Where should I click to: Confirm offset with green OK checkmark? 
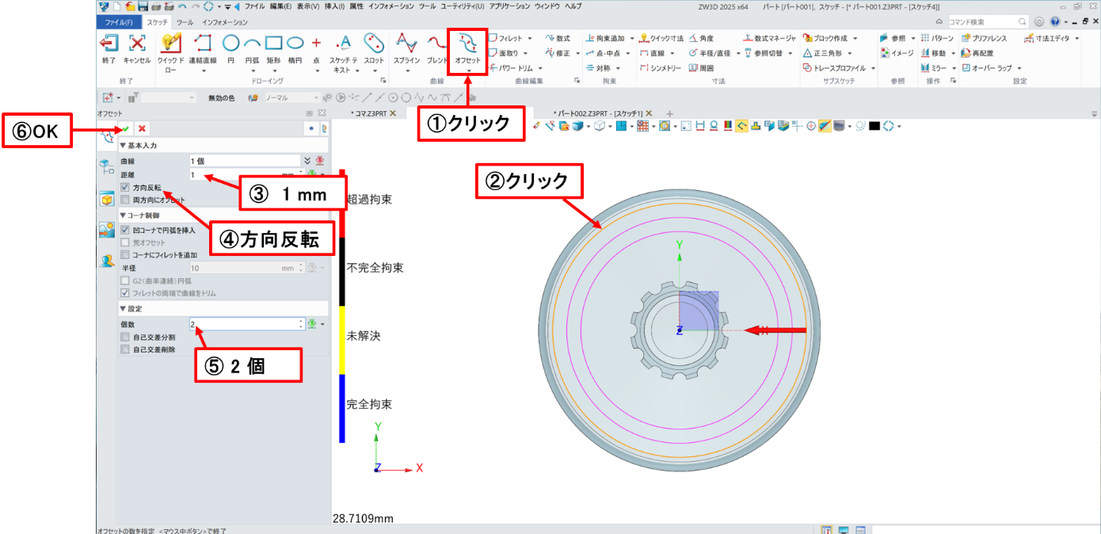[x=125, y=128]
